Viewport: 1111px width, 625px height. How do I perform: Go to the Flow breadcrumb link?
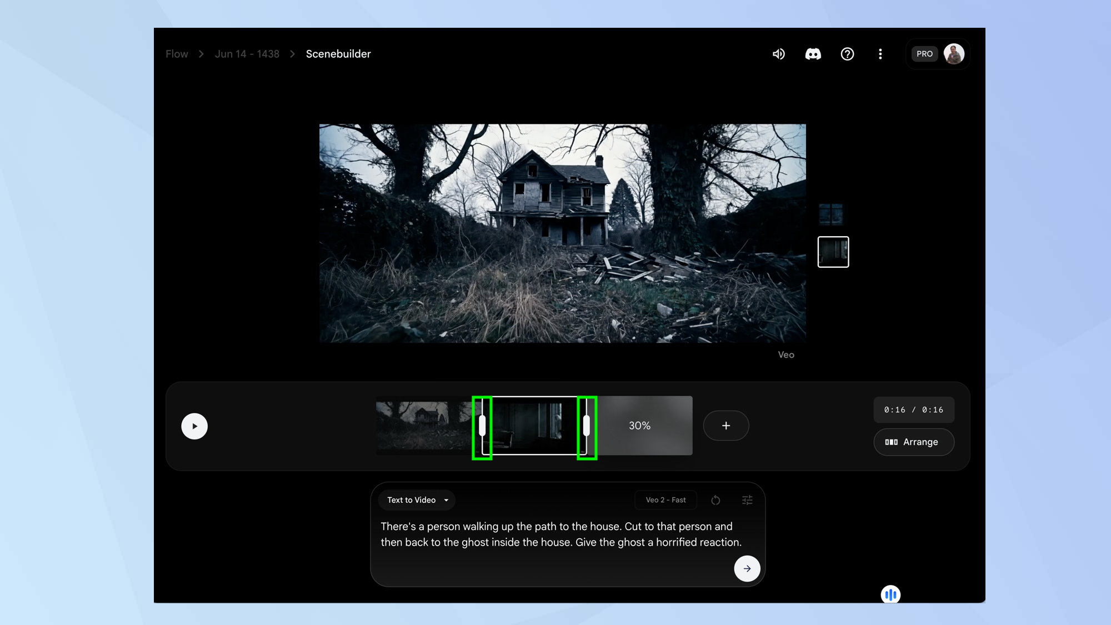point(177,54)
